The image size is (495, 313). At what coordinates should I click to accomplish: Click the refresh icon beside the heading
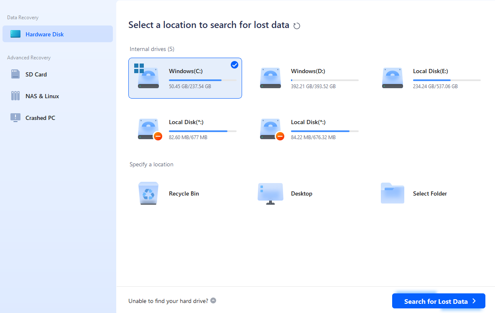pos(297,25)
